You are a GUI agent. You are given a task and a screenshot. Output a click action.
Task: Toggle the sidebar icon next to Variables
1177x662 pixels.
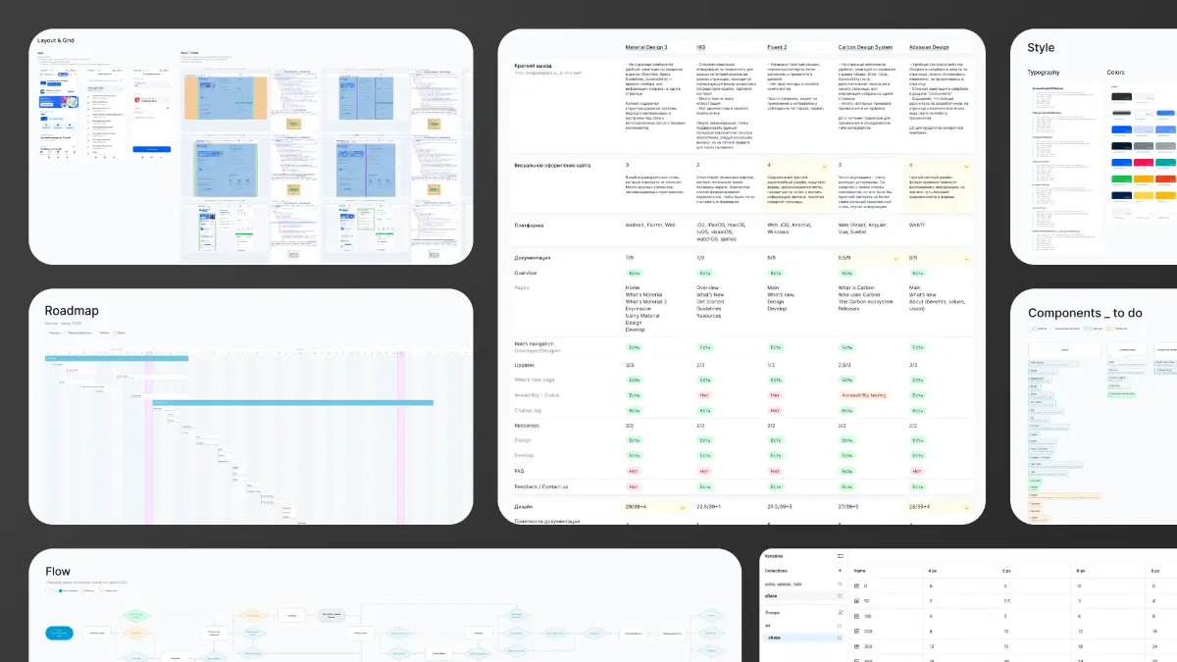(x=840, y=556)
